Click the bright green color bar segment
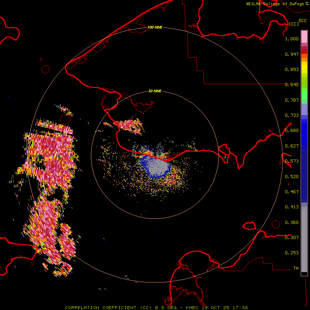The image size is (310, 310). coord(304,94)
